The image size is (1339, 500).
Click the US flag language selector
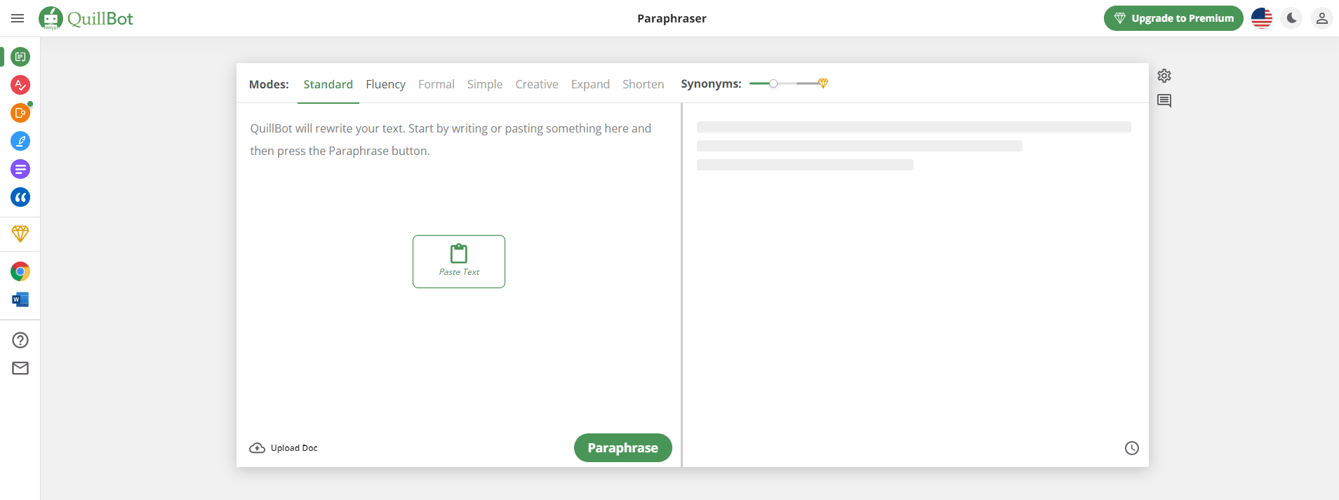1262,18
